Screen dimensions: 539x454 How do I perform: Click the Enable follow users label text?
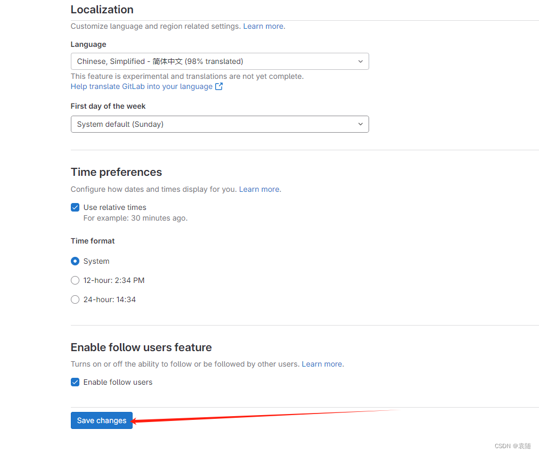coord(118,382)
